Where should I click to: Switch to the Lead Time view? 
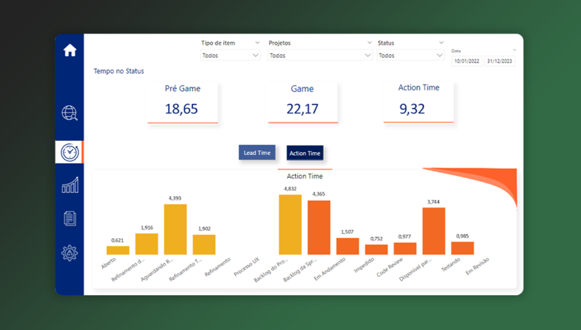pos(257,152)
